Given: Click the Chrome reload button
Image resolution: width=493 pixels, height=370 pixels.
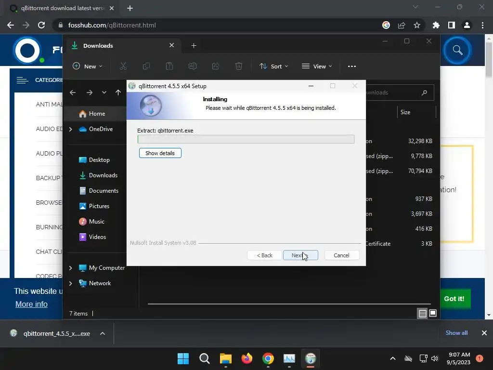Looking at the screenshot, I should click(41, 25).
